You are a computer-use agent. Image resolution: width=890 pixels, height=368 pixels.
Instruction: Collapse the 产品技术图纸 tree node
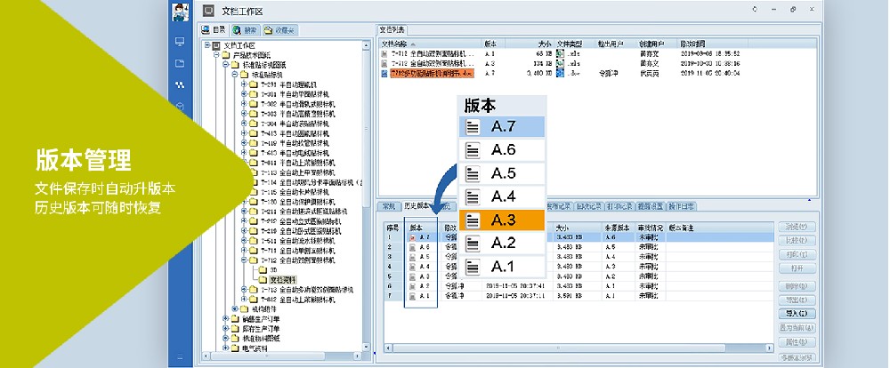(x=216, y=55)
